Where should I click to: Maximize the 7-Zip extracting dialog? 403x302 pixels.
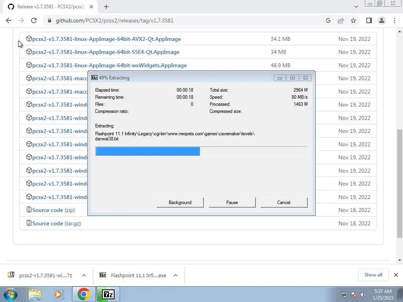pyautogui.click(x=292, y=78)
